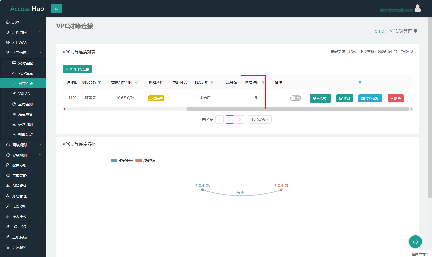Filter the 右侧组网网段 column
Viewport: 432px width, 257px height.
pyautogui.click(x=136, y=82)
